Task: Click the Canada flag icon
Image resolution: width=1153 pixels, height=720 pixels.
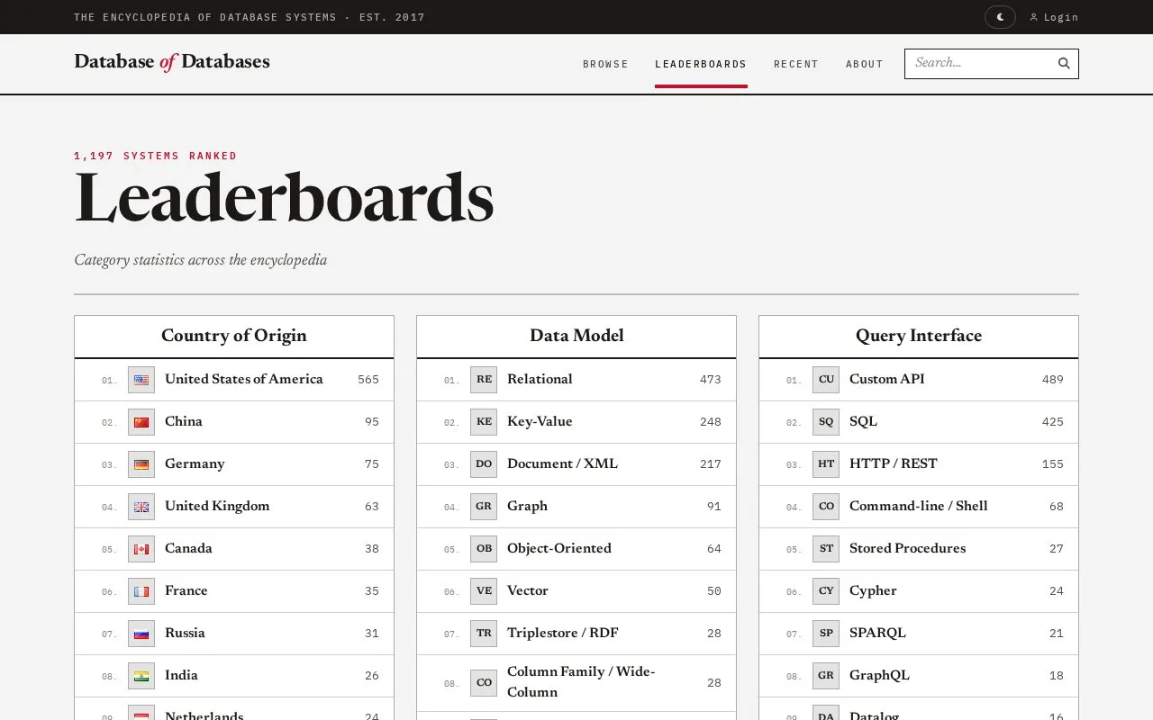Action: point(141,549)
